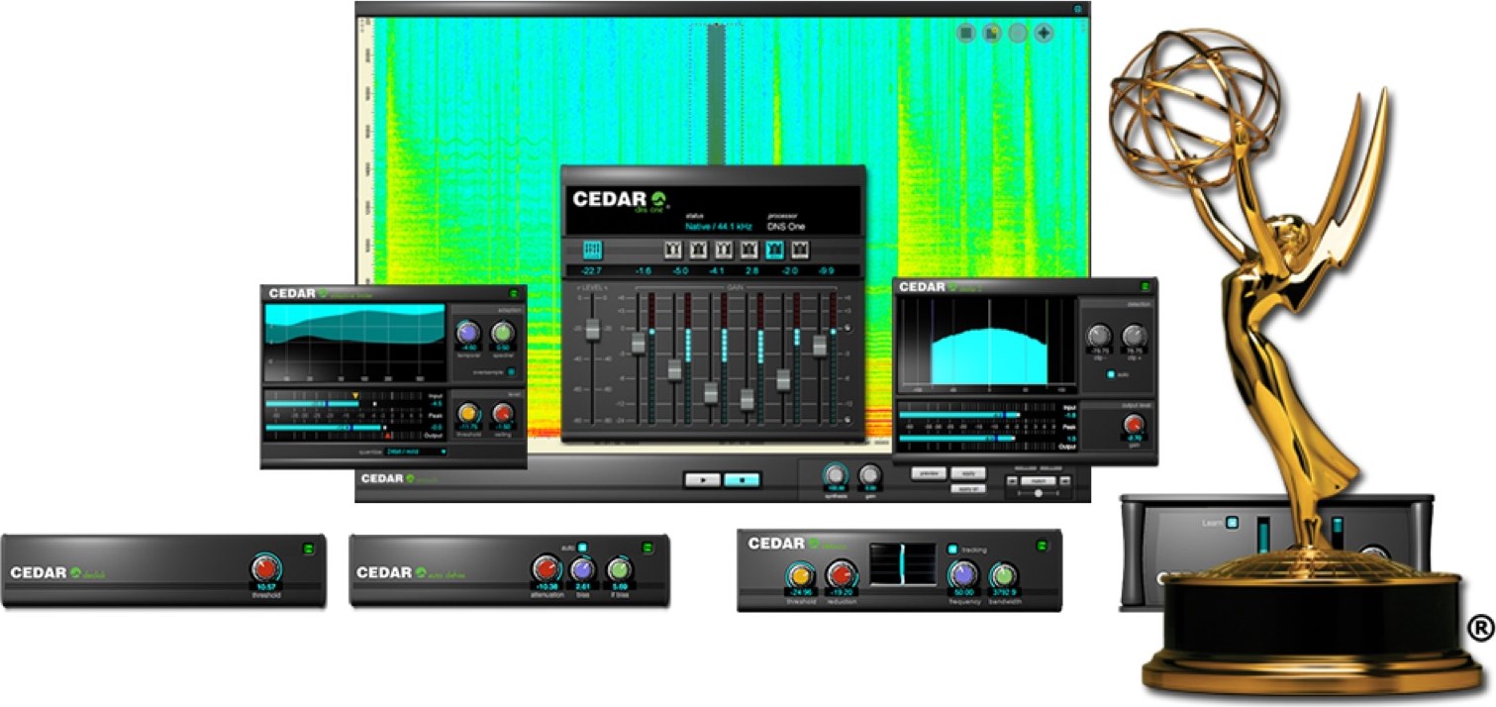Enable the tracking checkbox in the debuzz plugin
This screenshot has height=707, width=1496.
point(952,549)
